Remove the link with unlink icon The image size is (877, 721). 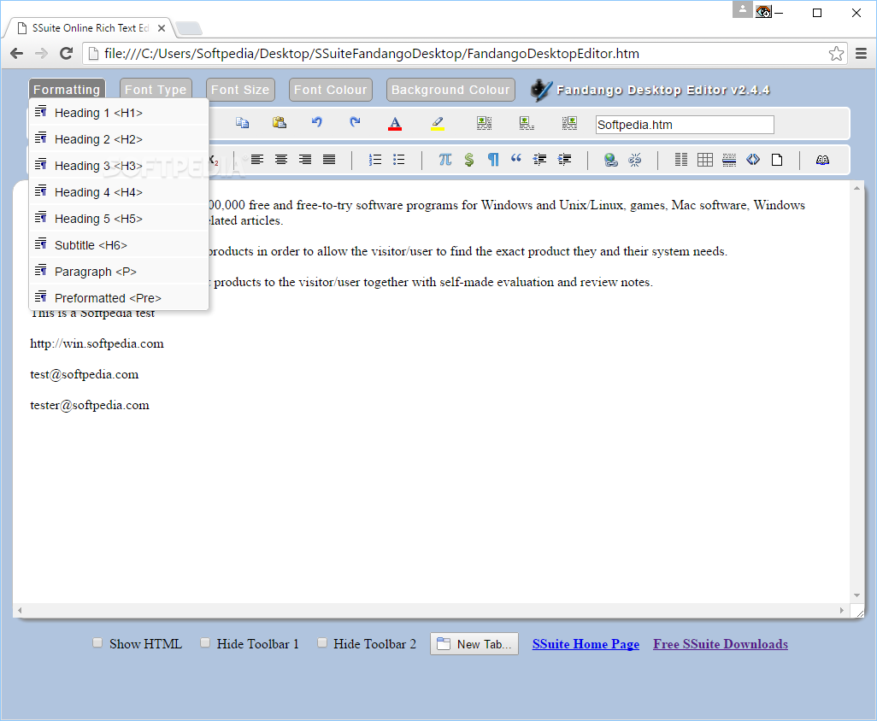click(635, 161)
